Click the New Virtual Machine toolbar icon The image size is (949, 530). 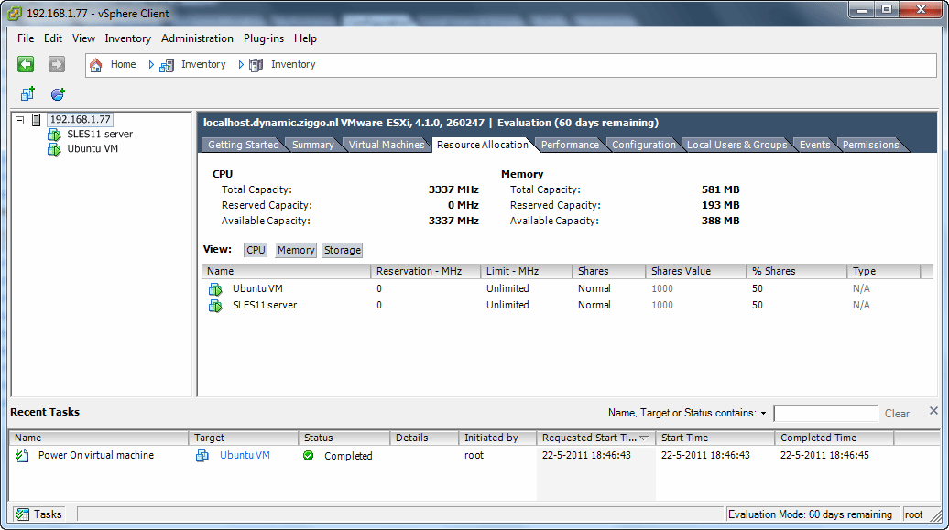point(27,94)
